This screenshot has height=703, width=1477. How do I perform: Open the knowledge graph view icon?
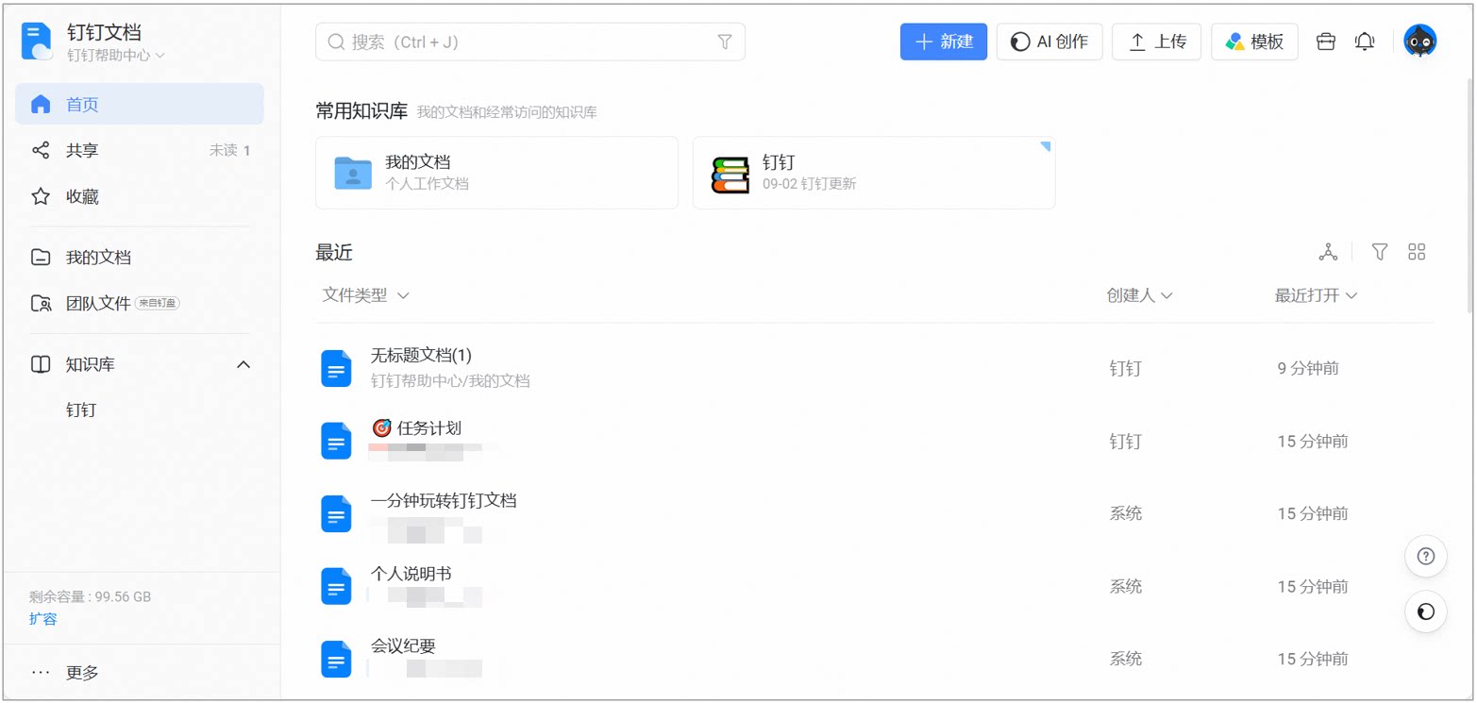(1328, 252)
